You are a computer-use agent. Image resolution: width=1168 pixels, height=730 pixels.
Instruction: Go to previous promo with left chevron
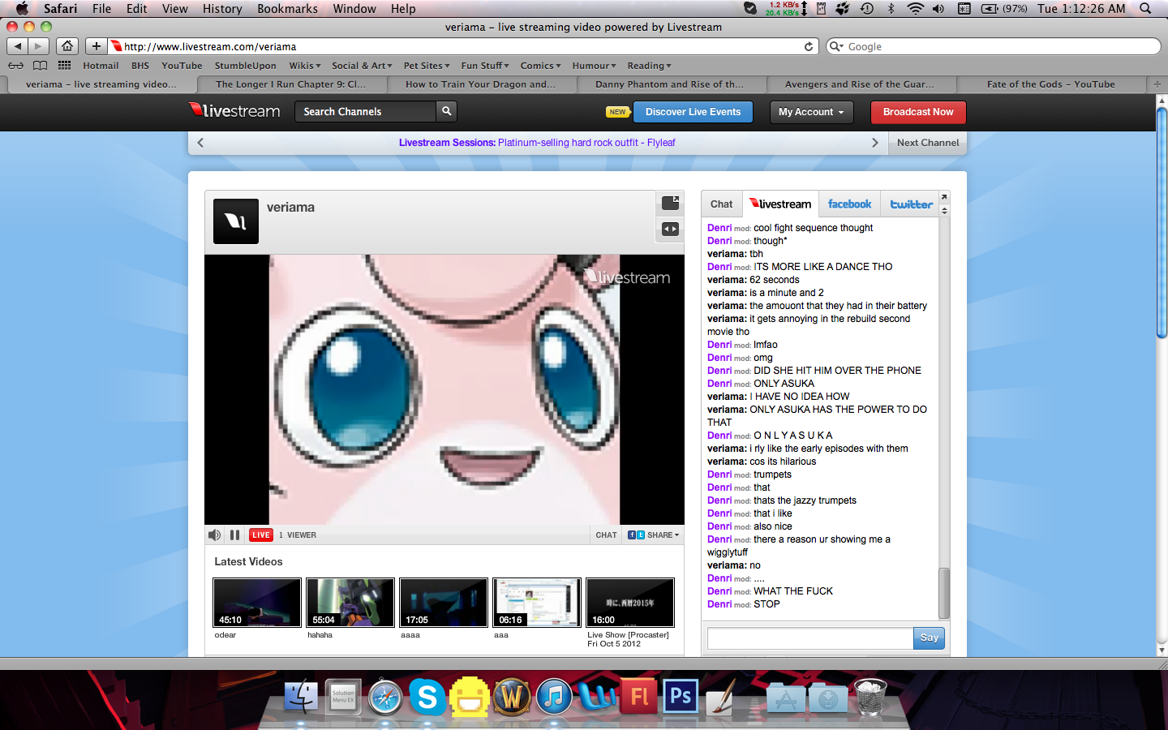point(200,143)
